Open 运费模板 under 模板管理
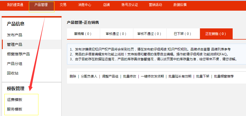 click(x=14, y=100)
